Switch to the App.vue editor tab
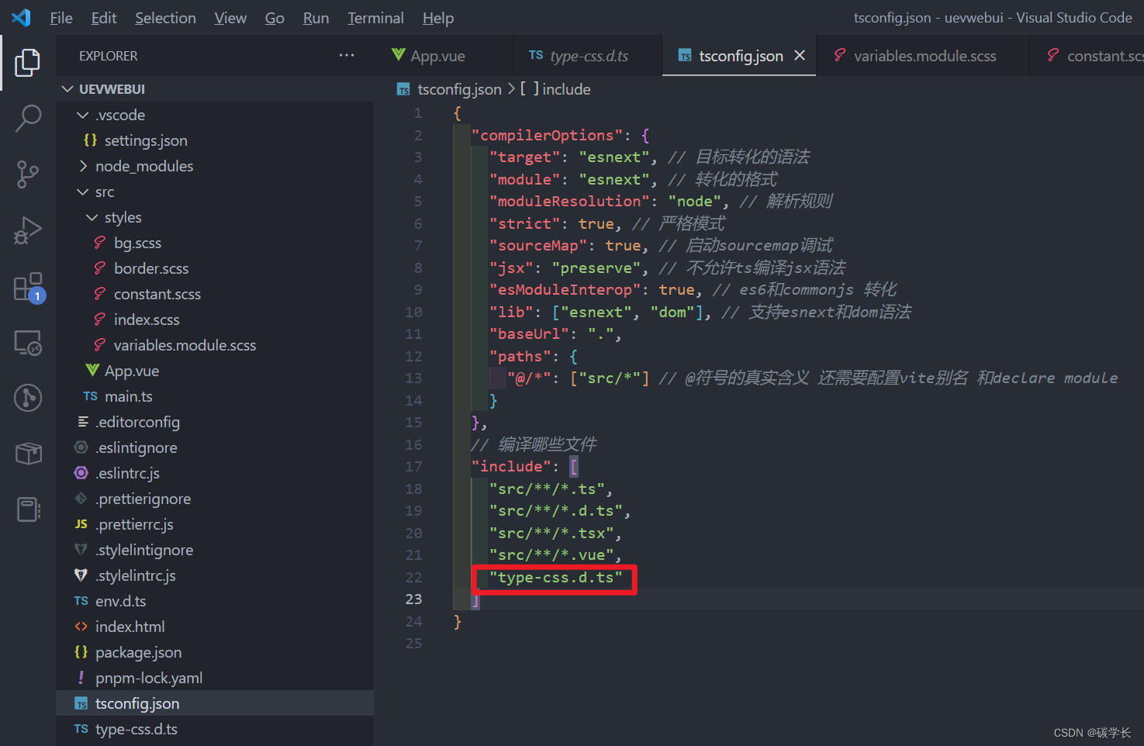 [x=445, y=55]
